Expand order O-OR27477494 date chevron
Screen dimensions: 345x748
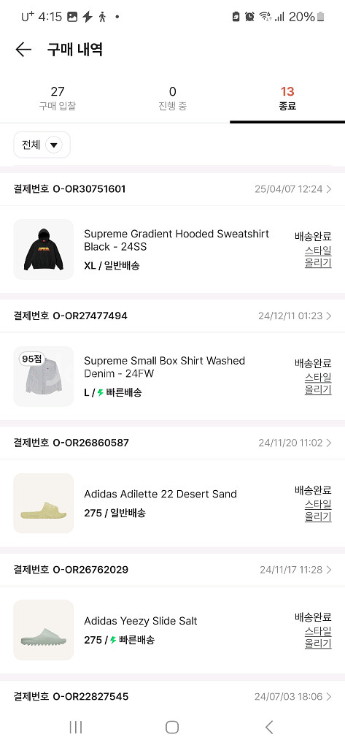click(x=329, y=316)
